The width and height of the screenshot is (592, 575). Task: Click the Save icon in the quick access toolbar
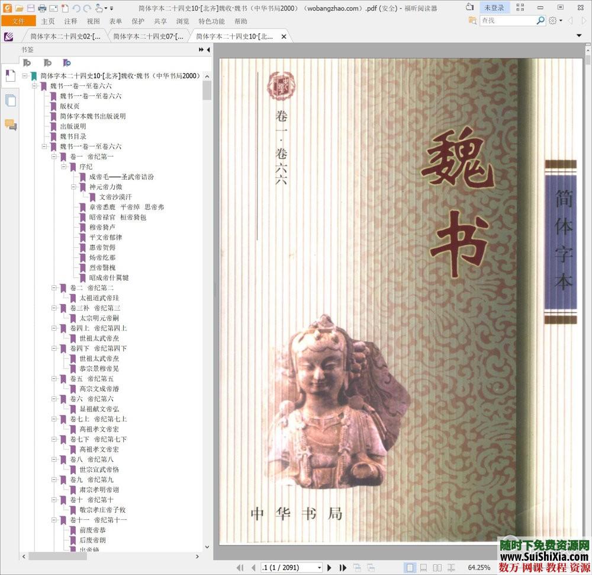point(30,8)
